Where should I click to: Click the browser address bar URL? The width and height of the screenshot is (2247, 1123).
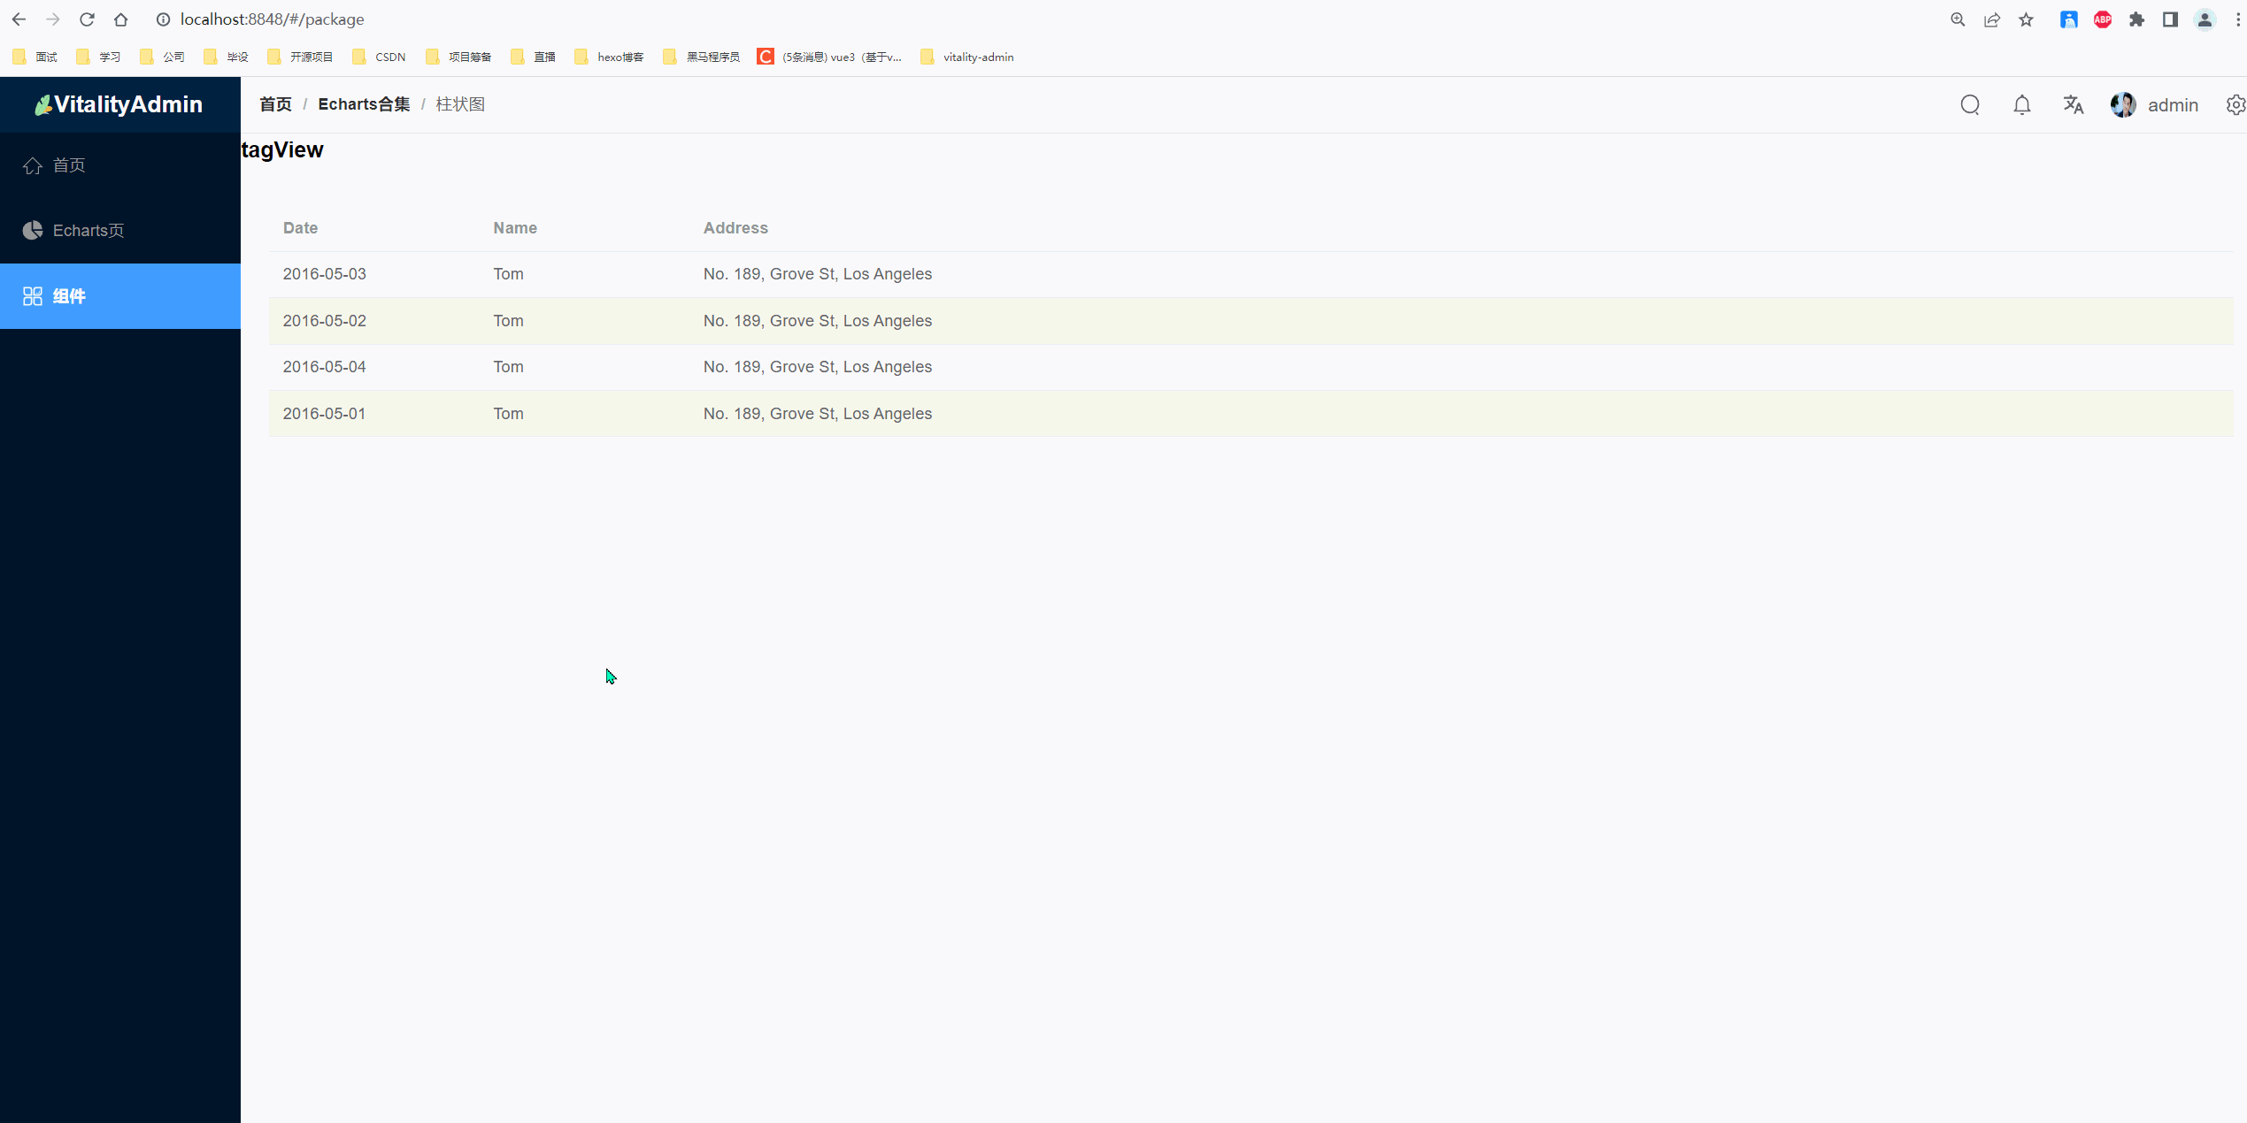click(273, 19)
